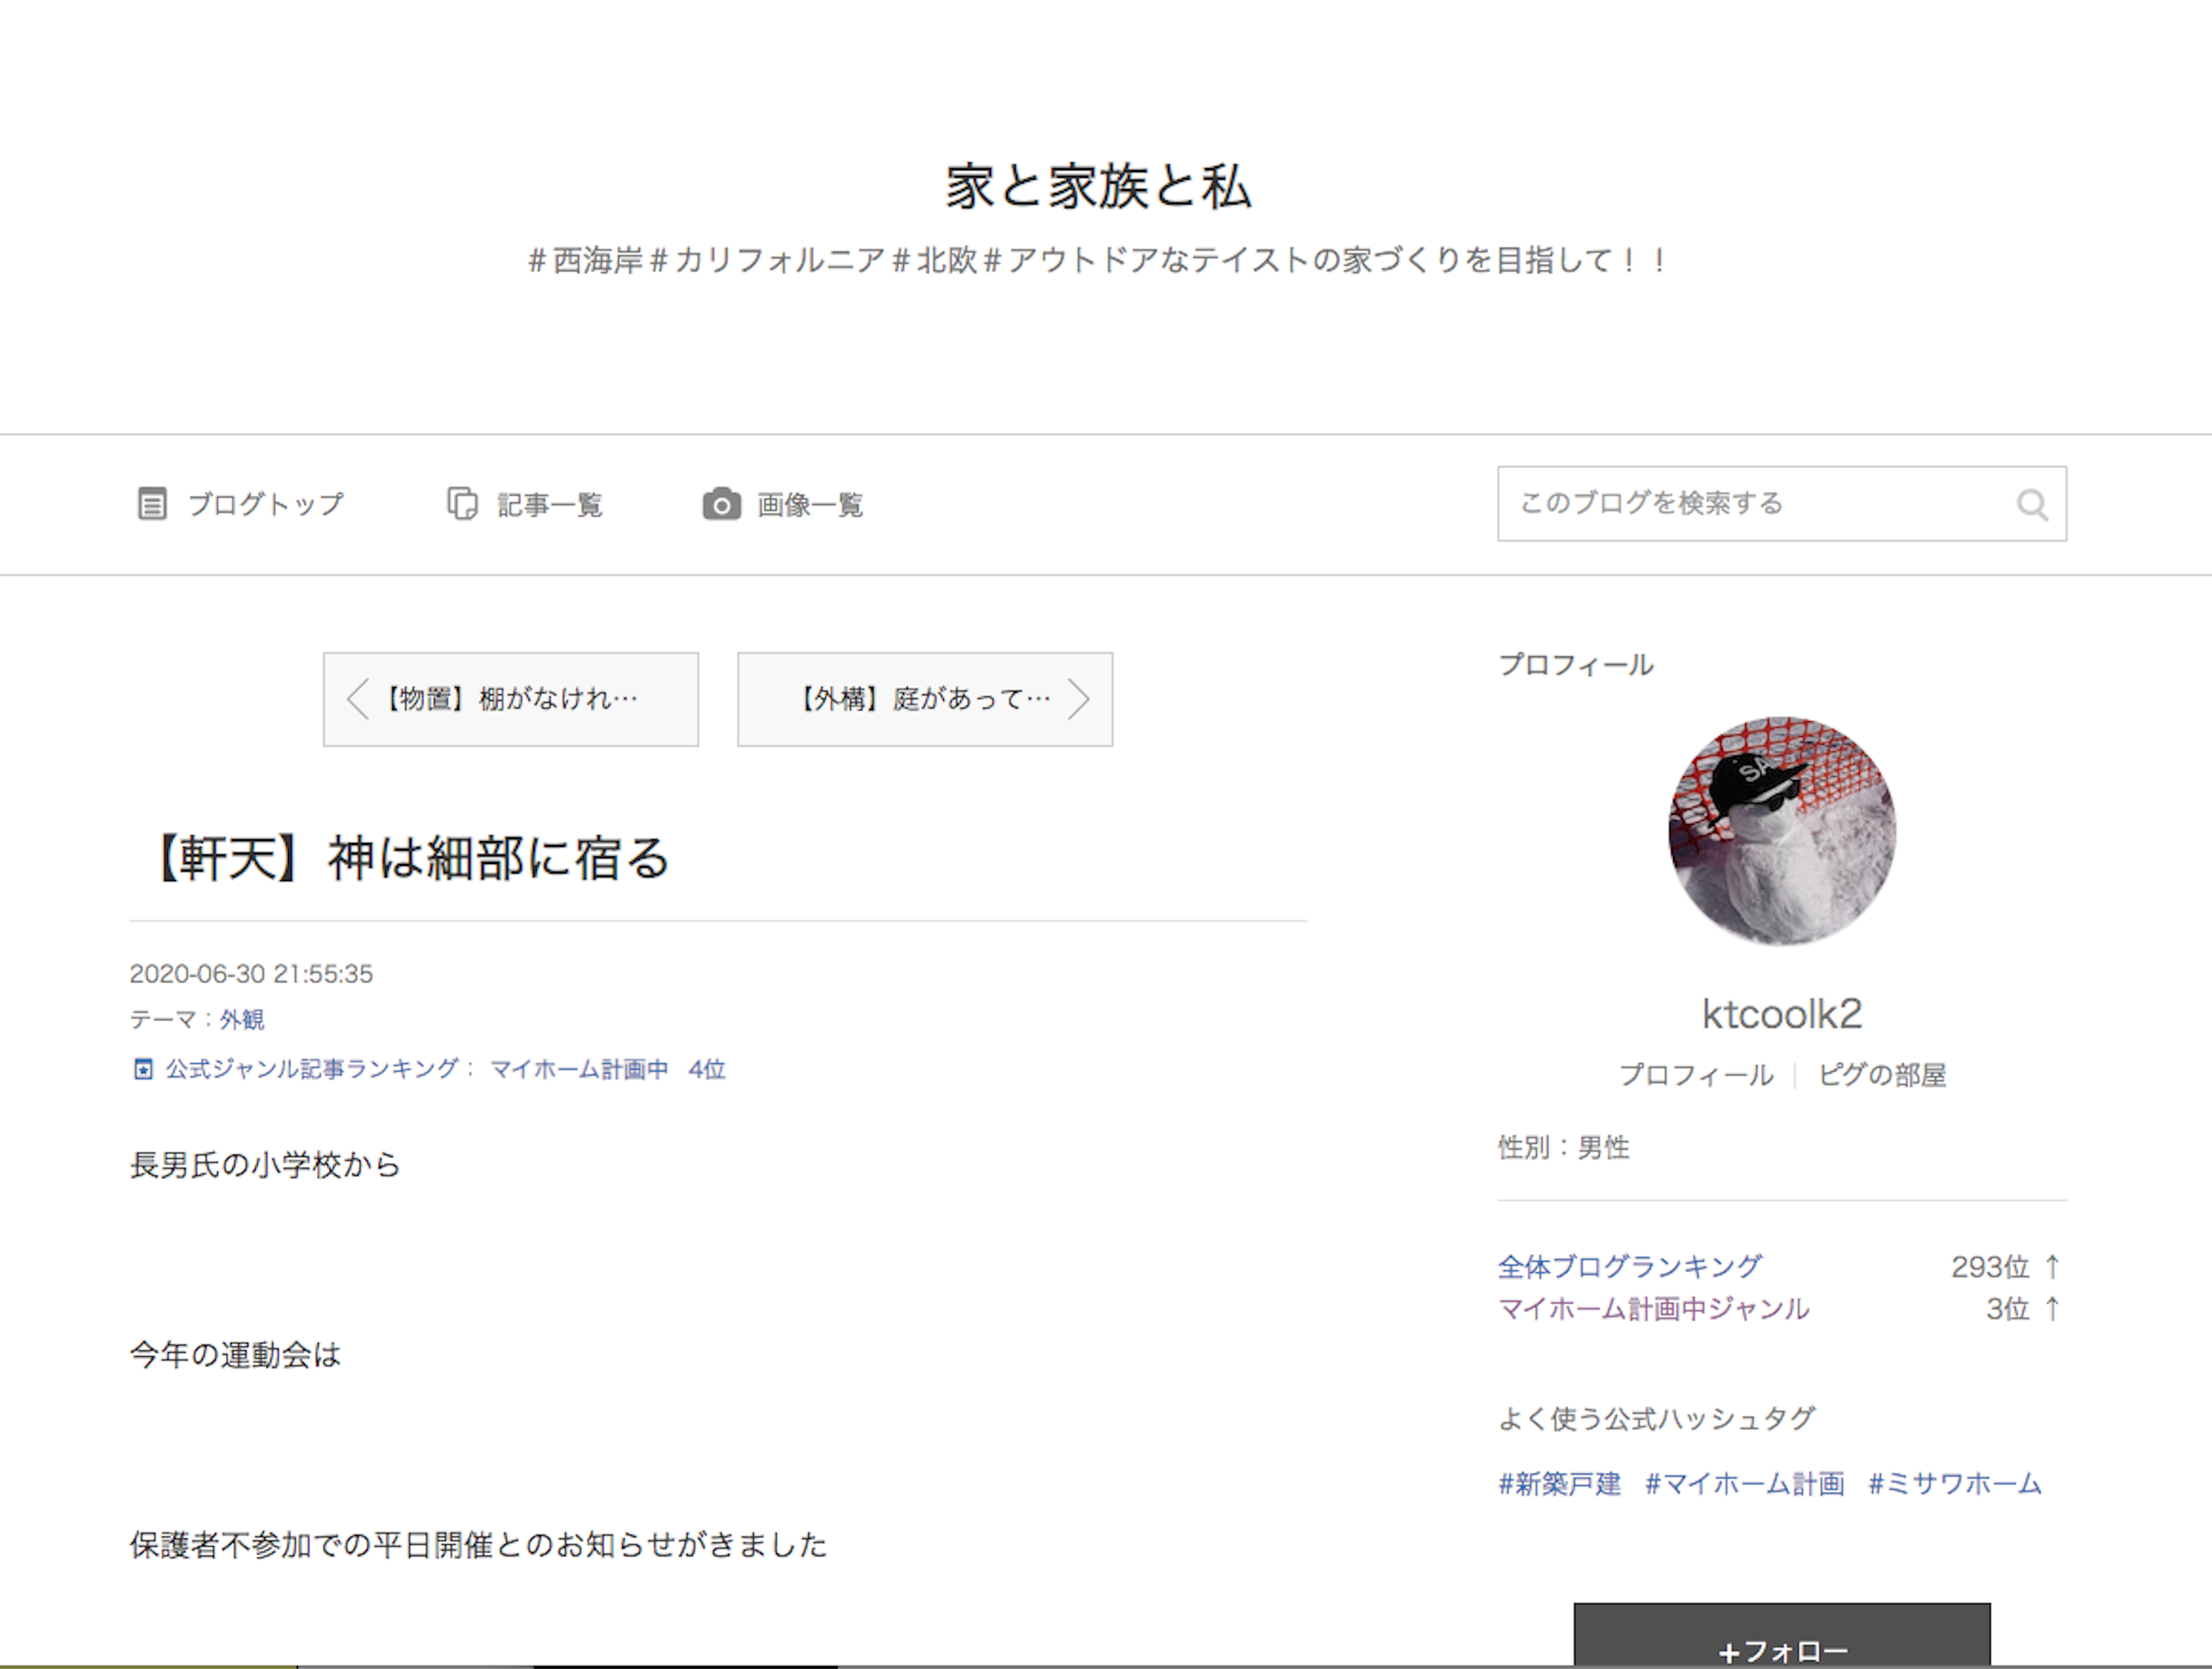Click the post timestamp 2020-06-30 21:55:35
Image resolution: width=2212 pixels, height=1669 pixels.
click(251, 974)
